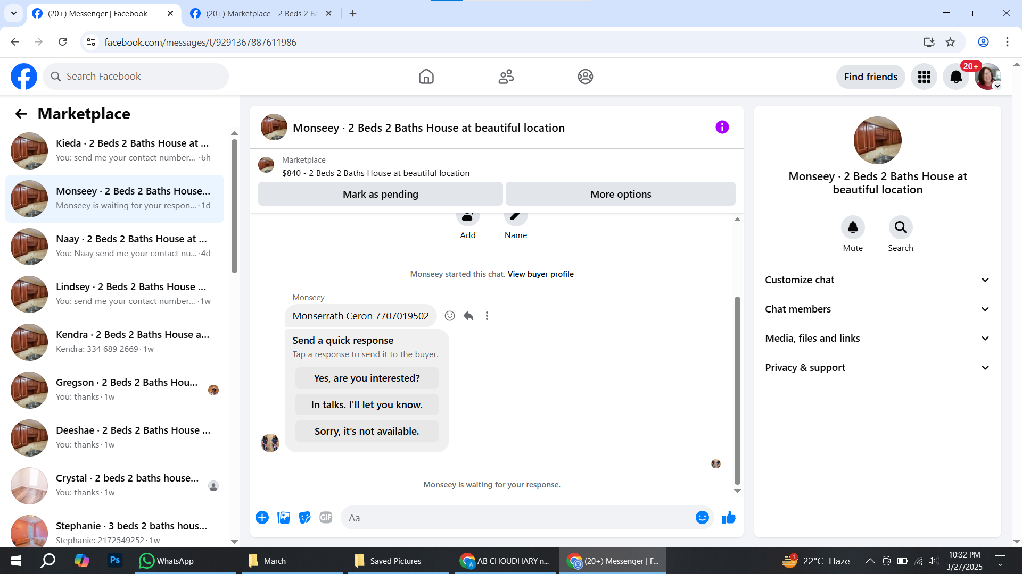
Task: Expand Privacy & support section
Action: 877,367
